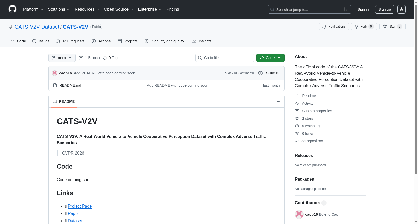Open the Project Page link
Viewport: 418px width, 224px height.
click(80, 206)
